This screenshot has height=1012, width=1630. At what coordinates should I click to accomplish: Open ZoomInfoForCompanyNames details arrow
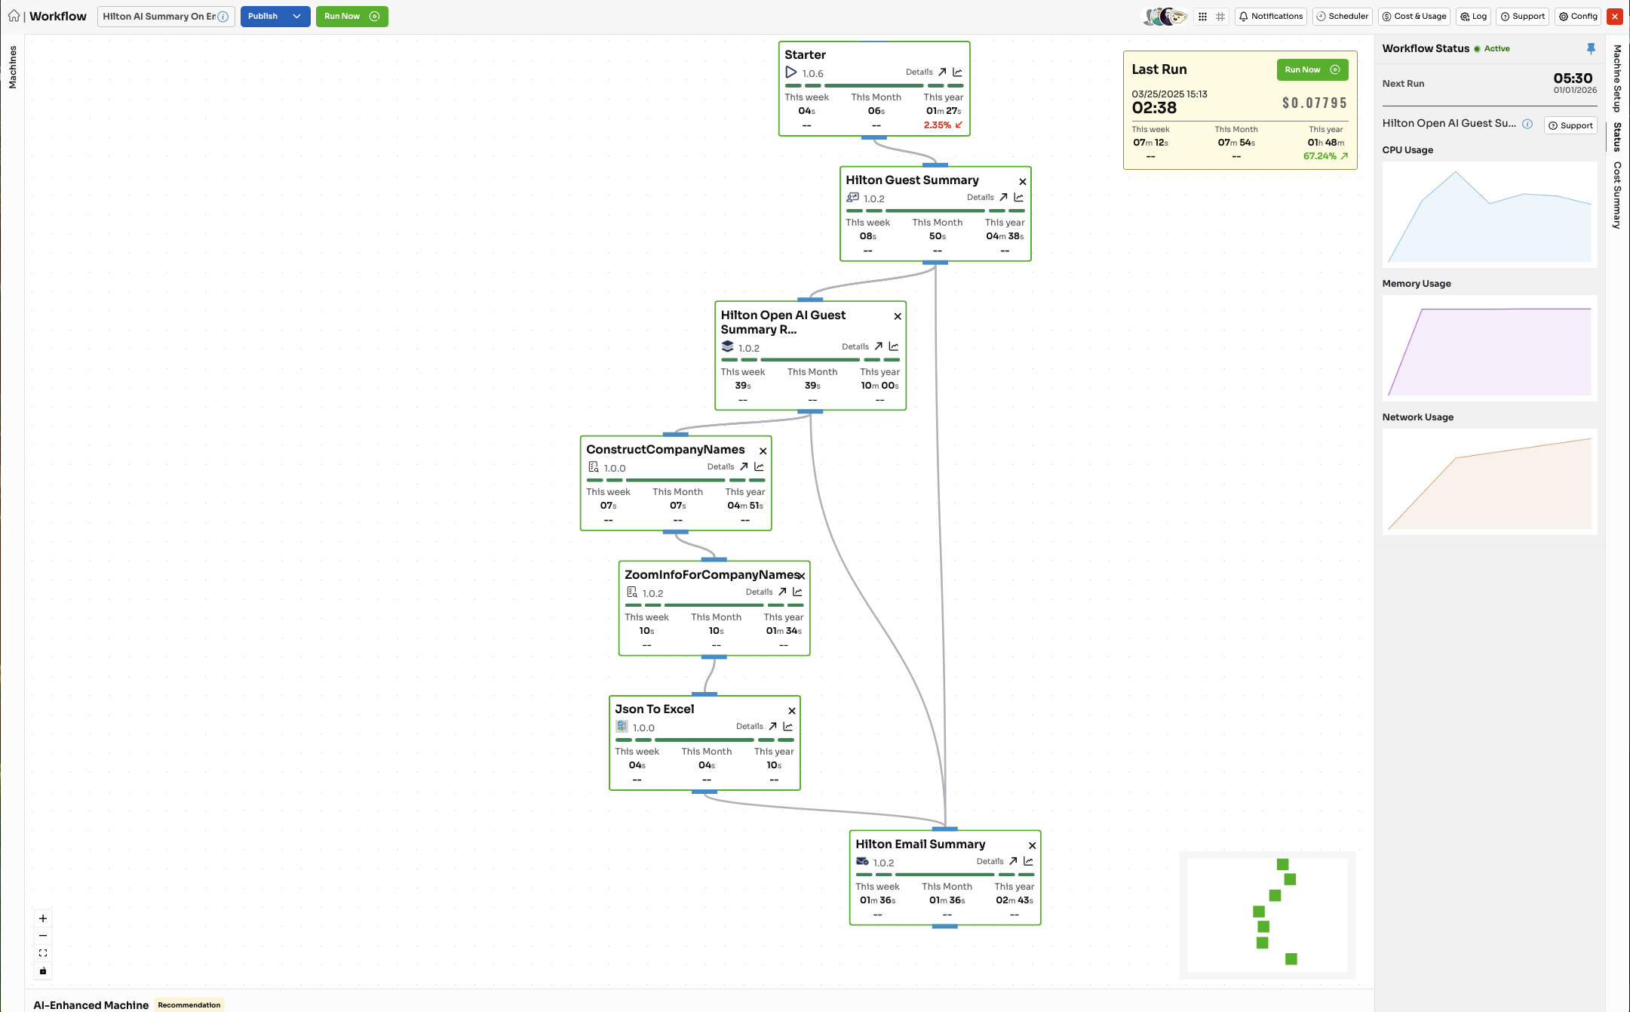coord(782,592)
